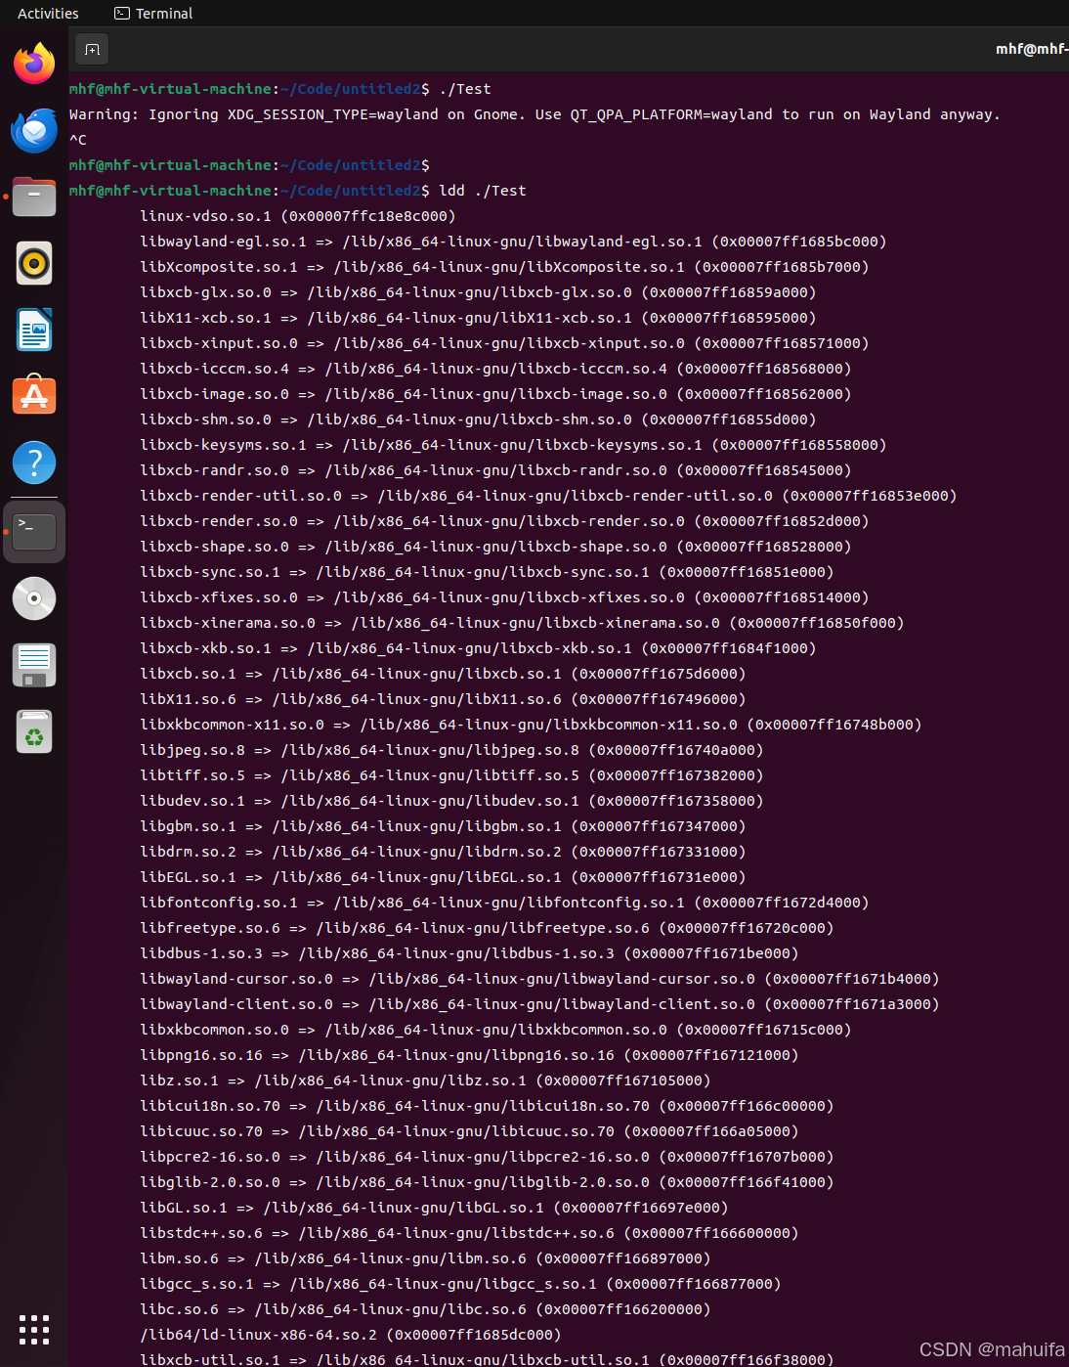
Task: Show Applications grid
Action: pos(34,1330)
